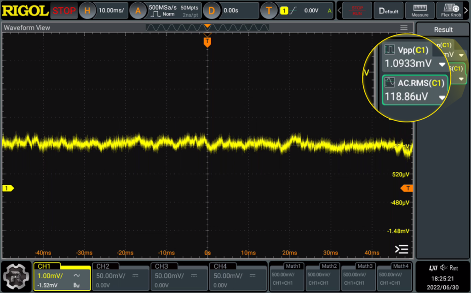This screenshot has width=471, height=293.
Task: Open the Math1 channel button
Action: pyautogui.click(x=287, y=276)
